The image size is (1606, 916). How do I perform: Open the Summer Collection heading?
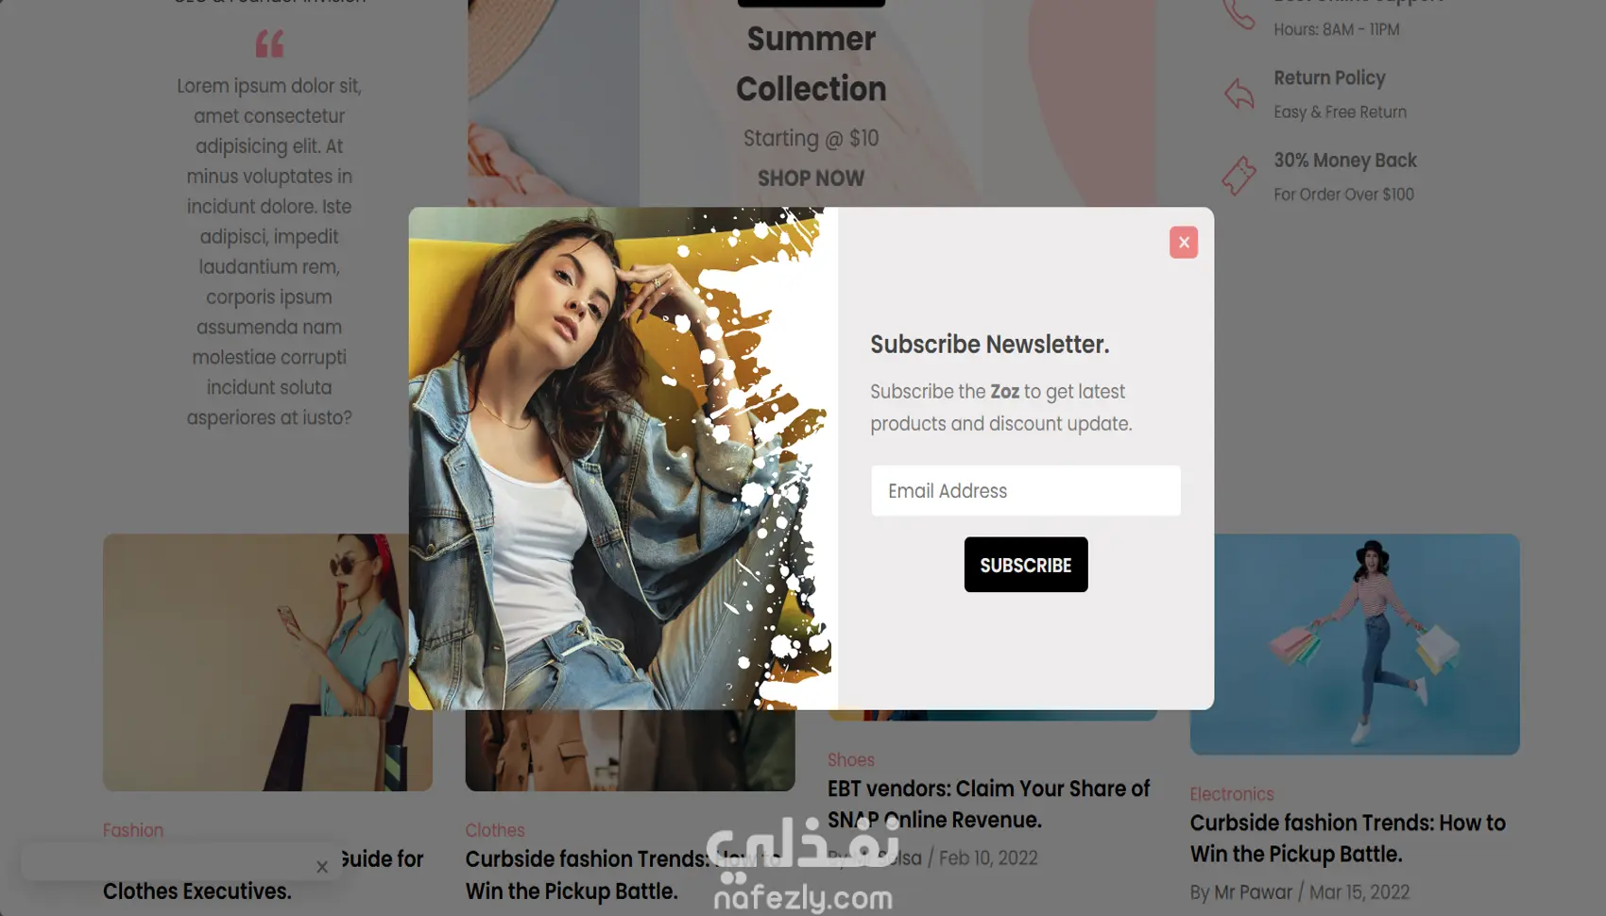[x=811, y=63]
